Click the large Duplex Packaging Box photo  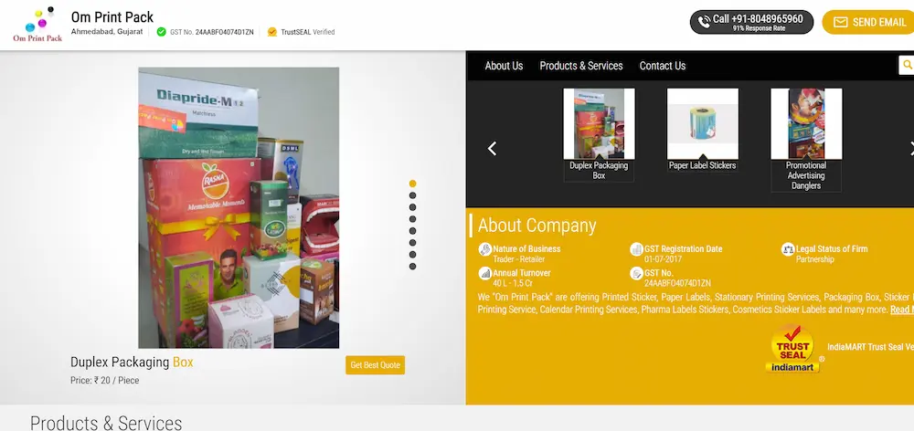[x=239, y=208]
